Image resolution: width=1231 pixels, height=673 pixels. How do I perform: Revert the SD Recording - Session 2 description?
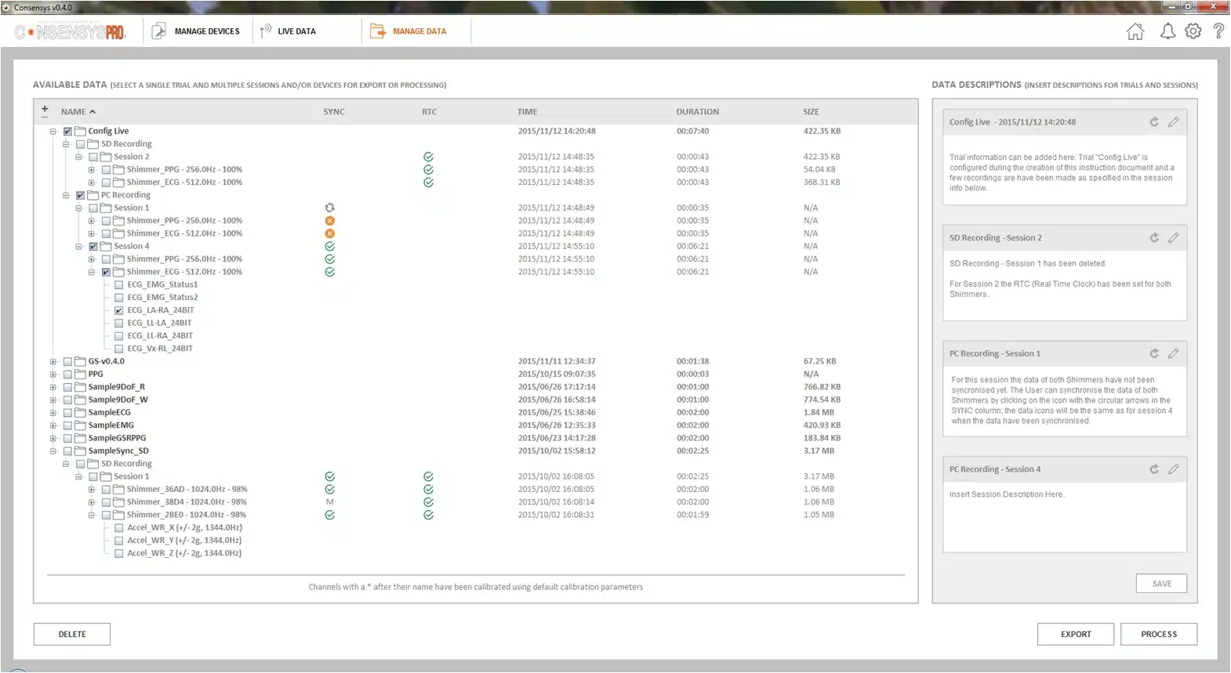(1154, 238)
